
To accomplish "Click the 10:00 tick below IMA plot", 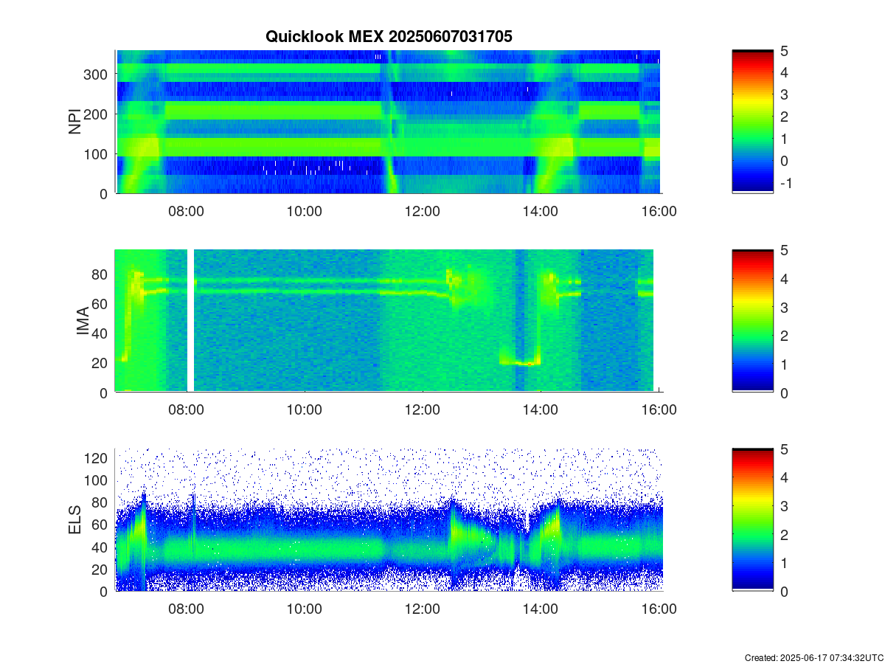I will (x=304, y=410).
